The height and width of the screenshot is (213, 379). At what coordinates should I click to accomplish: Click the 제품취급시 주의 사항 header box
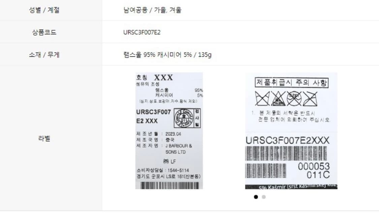pos(292,83)
